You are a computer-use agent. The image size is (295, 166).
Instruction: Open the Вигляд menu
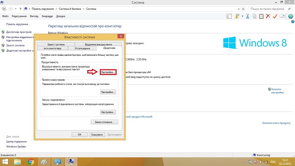click(34, 16)
